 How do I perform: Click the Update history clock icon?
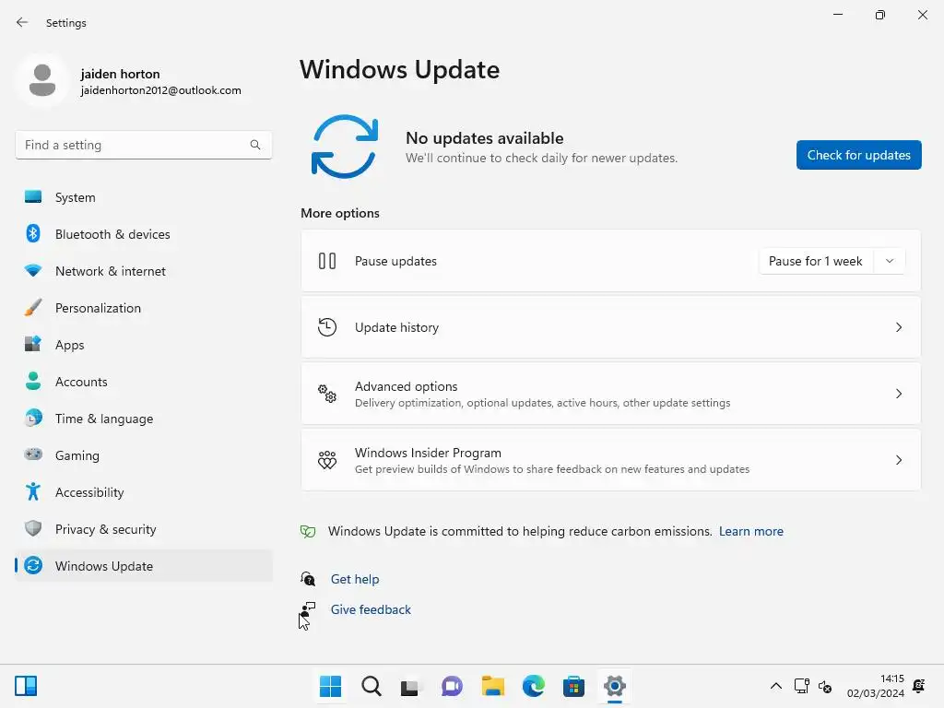tap(327, 327)
